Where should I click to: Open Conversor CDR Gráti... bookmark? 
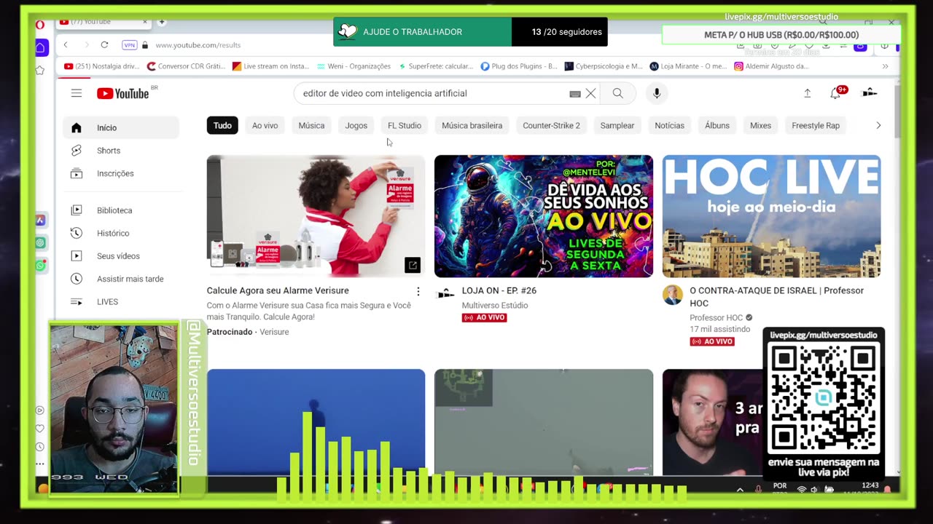(187, 66)
